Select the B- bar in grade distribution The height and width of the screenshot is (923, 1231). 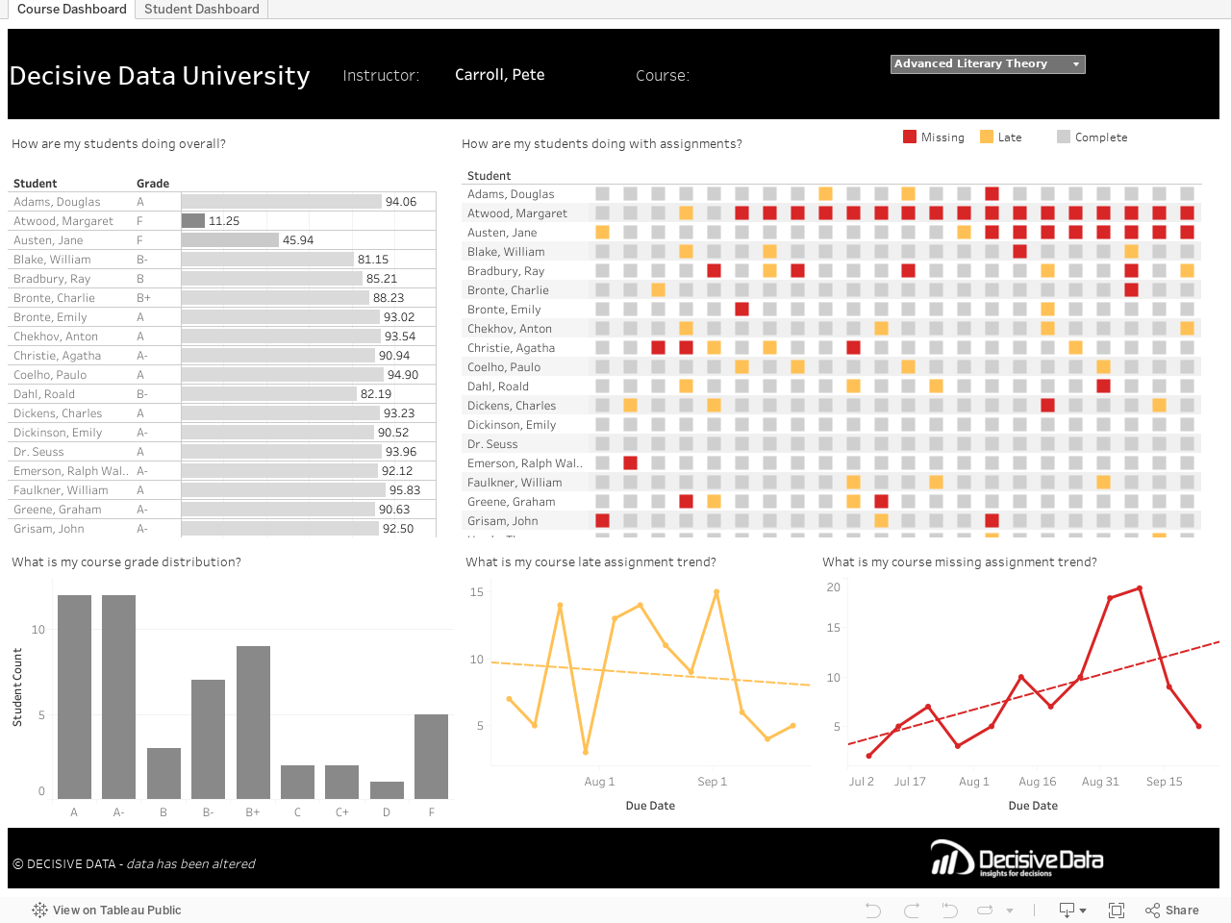pyautogui.click(x=208, y=739)
